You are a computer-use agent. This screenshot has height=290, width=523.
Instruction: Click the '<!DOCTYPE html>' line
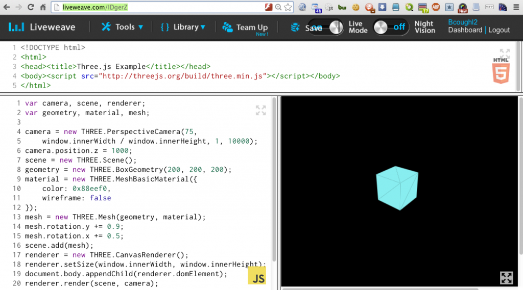click(53, 47)
